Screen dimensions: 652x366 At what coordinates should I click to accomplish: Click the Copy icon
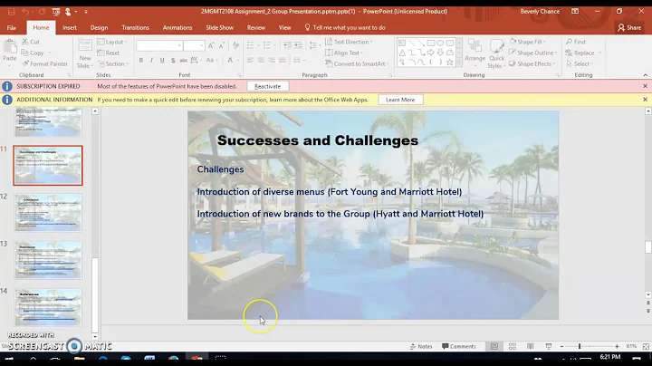coord(25,53)
